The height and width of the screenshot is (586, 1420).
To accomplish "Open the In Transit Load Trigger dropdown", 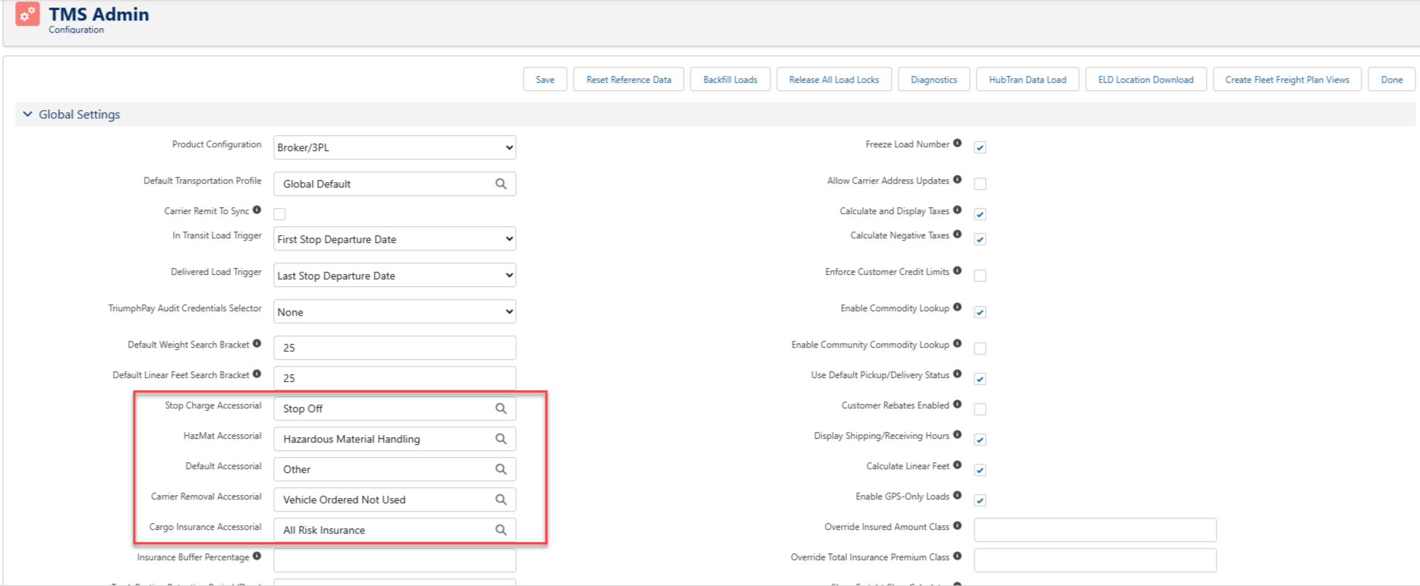I will [395, 239].
